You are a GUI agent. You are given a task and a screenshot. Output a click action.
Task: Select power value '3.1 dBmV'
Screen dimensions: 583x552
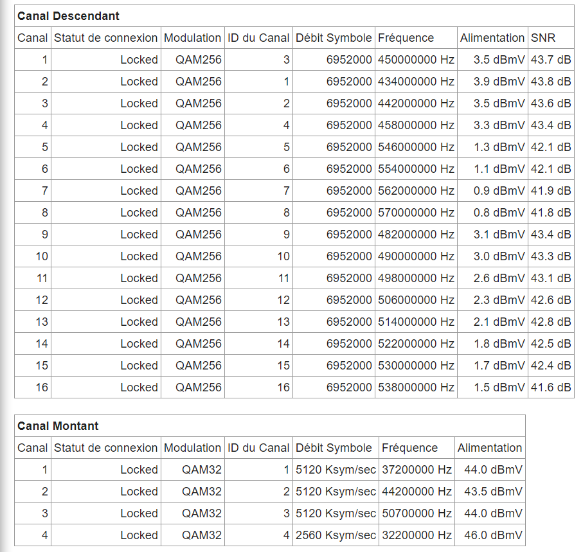click(x=499, y=235)
